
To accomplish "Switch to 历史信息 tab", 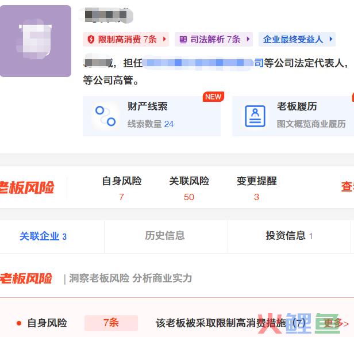I will 165,236.
